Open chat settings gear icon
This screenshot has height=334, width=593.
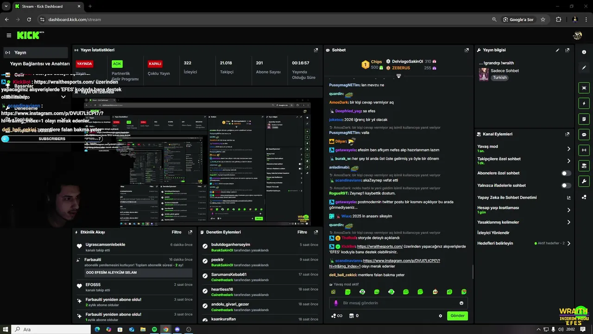click(x=441, y=316)
